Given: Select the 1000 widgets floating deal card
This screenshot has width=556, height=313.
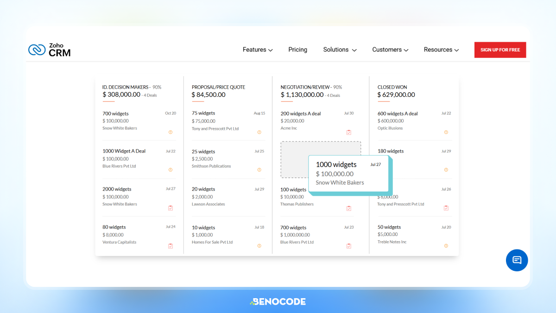Looking at the screenshot, I should pyautogui.click(x=348, y=173).
